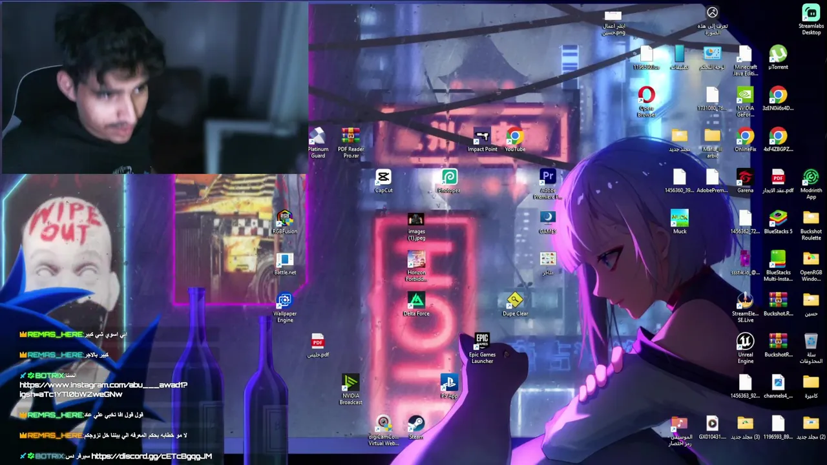The height and width of the screenshot is (465, 827).
Task: Open the images (1).jpeg file
Action: (416, 225)
